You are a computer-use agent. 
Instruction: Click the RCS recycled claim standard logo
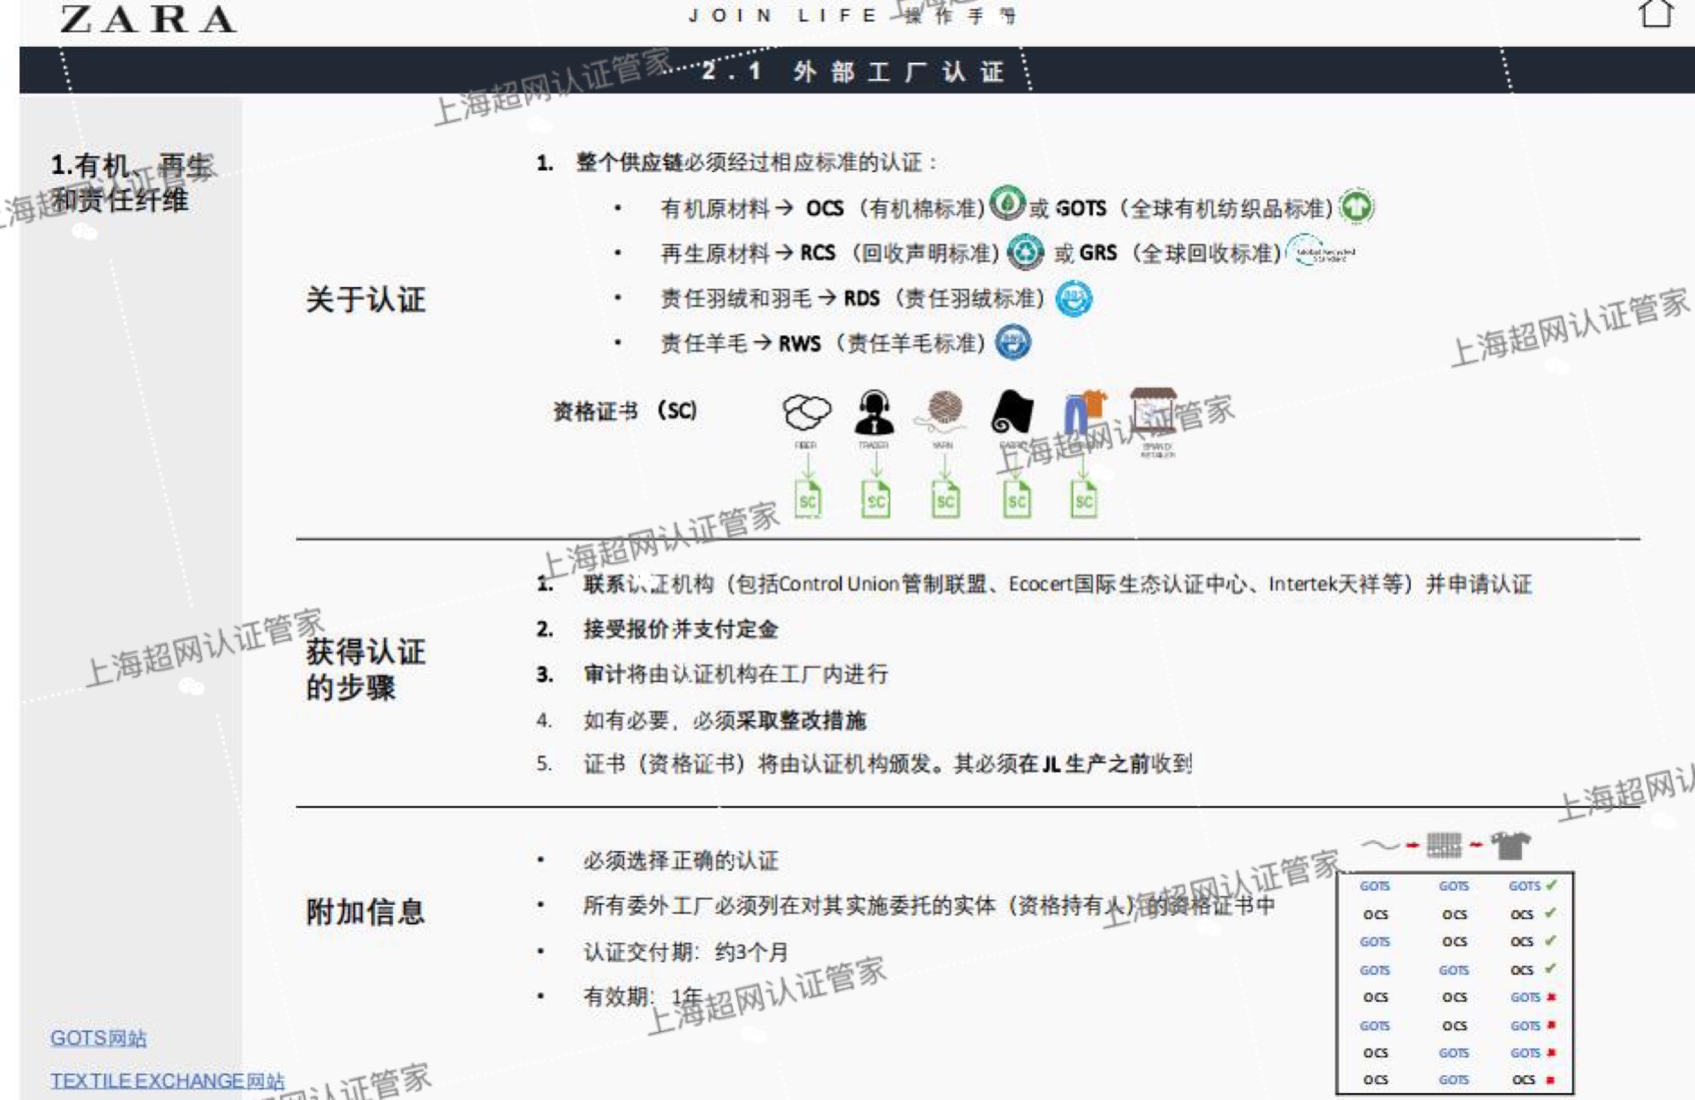point(1025,252)
